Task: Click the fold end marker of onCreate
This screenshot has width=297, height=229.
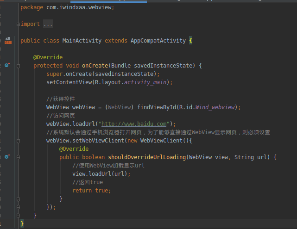Action: point(18,216)
